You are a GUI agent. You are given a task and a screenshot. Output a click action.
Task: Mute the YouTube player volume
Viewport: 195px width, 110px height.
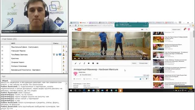pyautogui.click(x=82, y=58)
